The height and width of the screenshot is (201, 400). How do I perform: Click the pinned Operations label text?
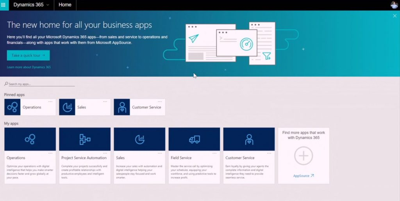click(x=32, y=107)
